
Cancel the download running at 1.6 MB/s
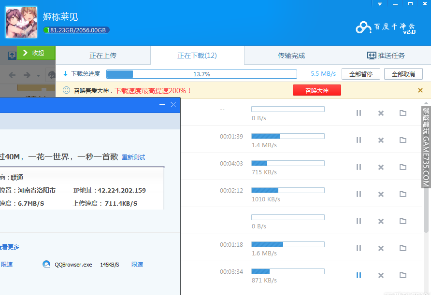pos(381,248)
